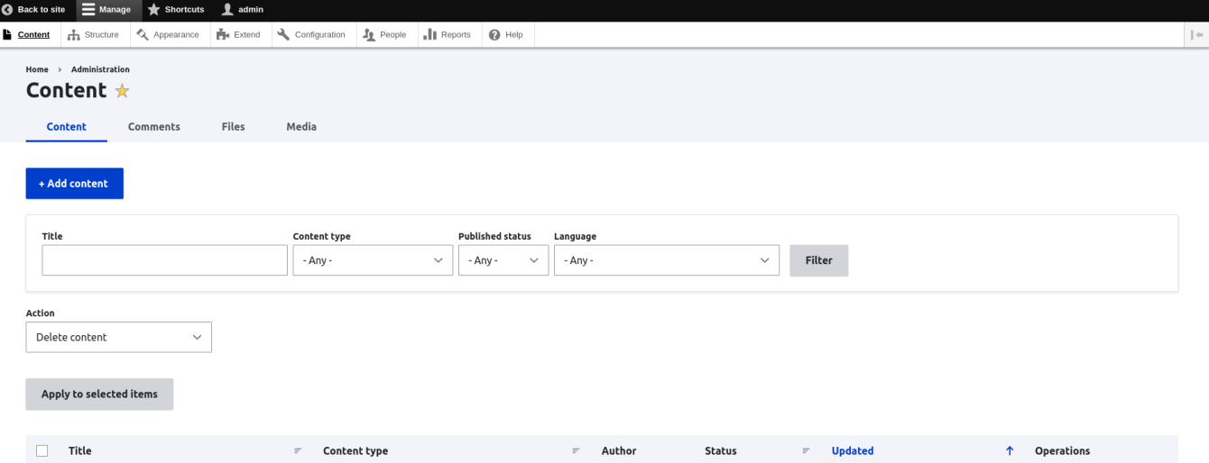Viewport: 1209px width, 463px height.
Task: Switch to the Media tab
Action: point(301,127)
